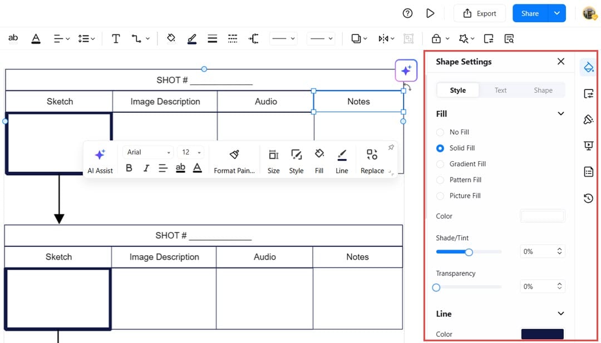The image size is (601, 343).
Task: Open the begin arrow style dropdown
Action: coord(283,39)
